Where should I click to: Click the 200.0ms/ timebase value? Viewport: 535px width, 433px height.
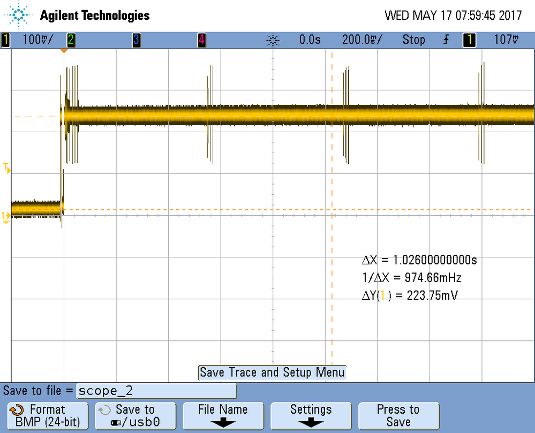click(361, 40)
